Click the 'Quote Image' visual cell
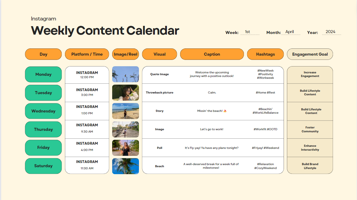 point(159,74)
